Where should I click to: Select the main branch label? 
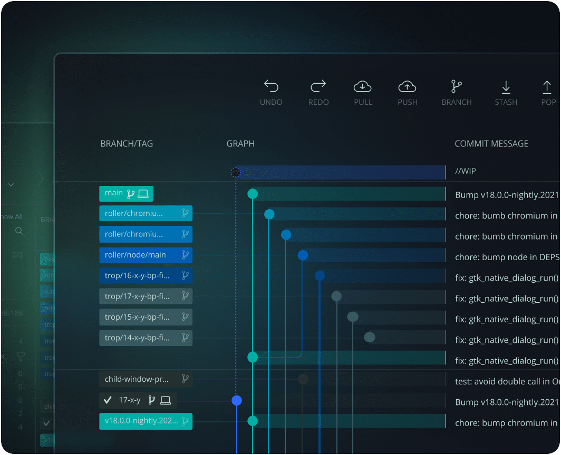coord(126,193)
